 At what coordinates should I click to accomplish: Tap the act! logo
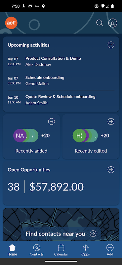tap(11, 23)
